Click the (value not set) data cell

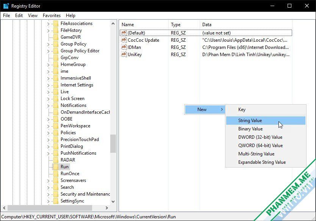216,33
